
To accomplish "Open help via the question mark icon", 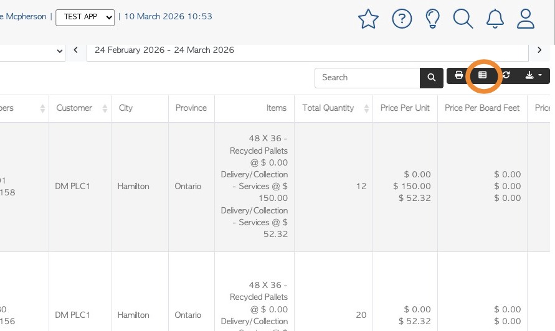I will (x=402, y=19).
